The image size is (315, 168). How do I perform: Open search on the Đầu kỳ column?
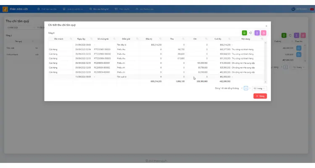click(160, 39)
